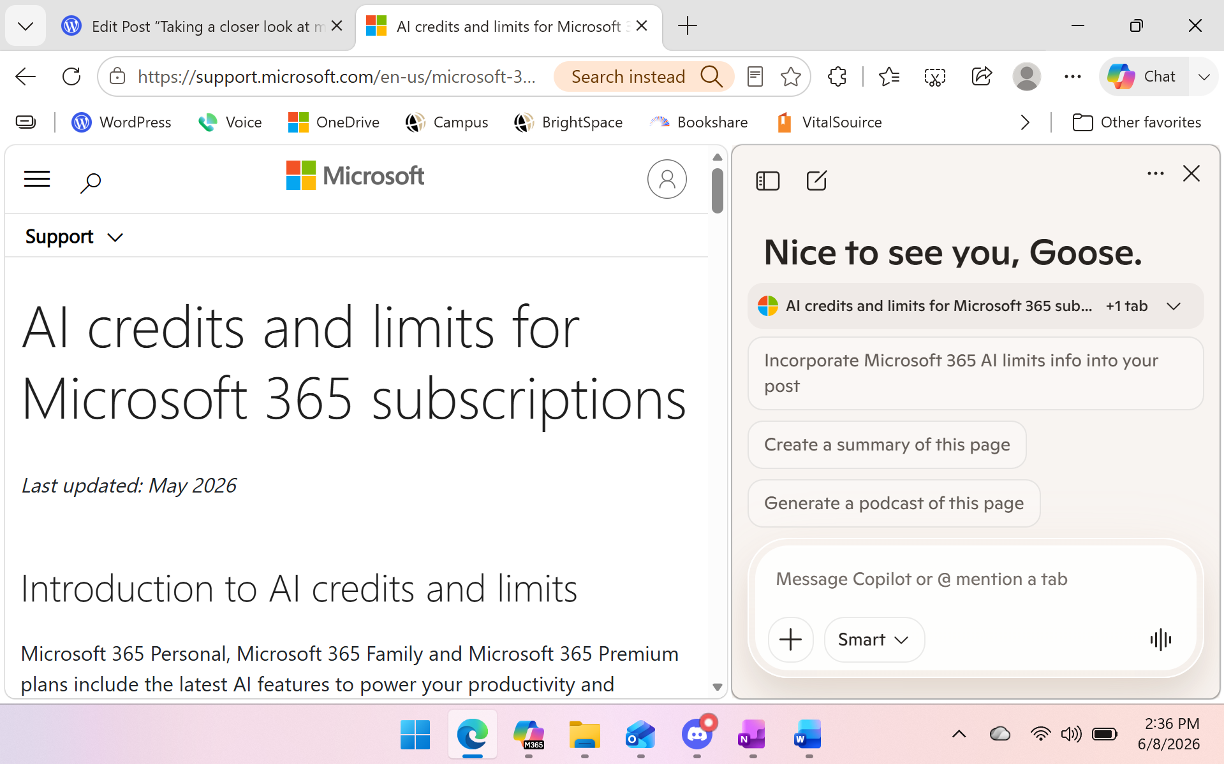
Task: Click the scroll up arrow
Action: [718, 157]
